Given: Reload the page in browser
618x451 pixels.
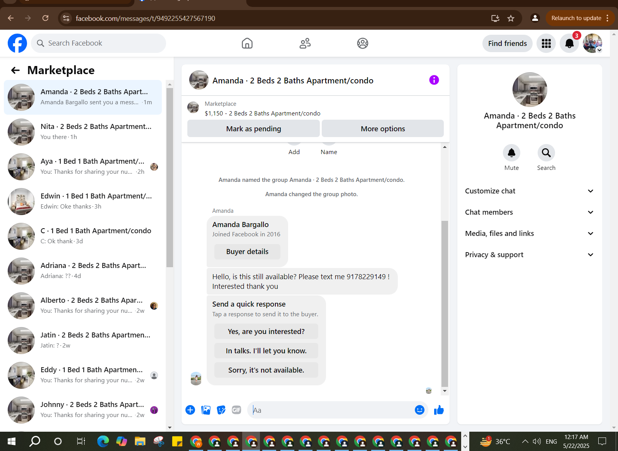Looking at the screenshot, I should click(45, 18).
